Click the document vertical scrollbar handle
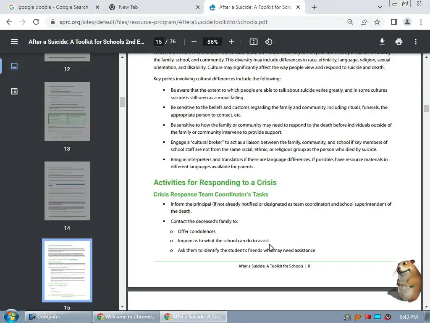430x323 pixels. (426, 109)
